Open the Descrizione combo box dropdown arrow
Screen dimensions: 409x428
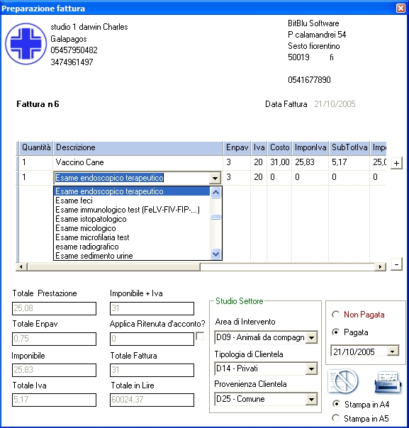(x=215, y=178)
